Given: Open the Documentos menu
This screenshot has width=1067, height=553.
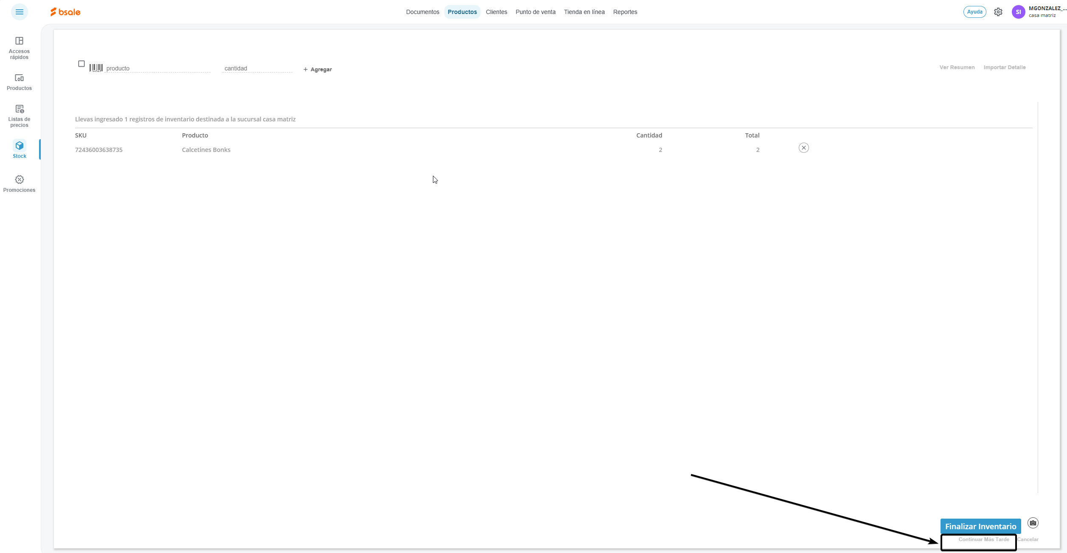Looking at the screenshot, I should pyautogui.click(x=422, y=12).
